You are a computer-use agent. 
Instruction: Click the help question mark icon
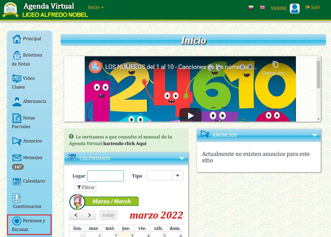(71, 137)
